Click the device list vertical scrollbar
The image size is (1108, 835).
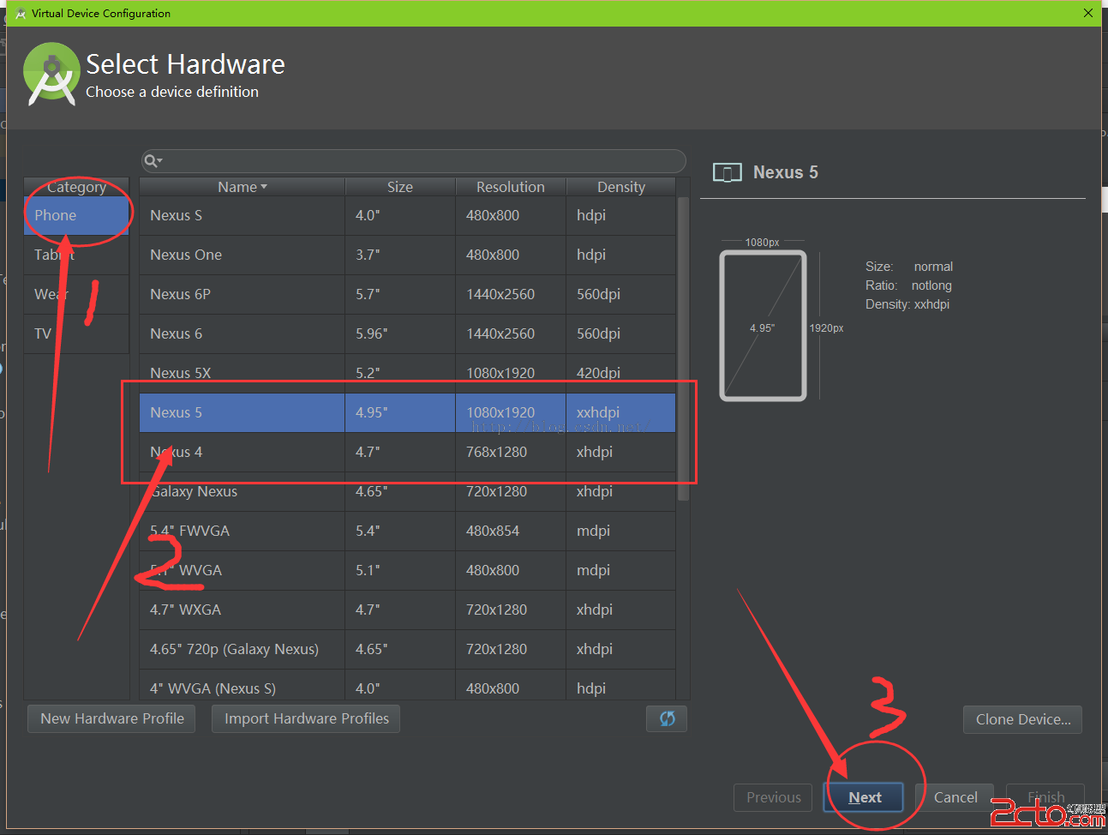(x=683, y=348)
